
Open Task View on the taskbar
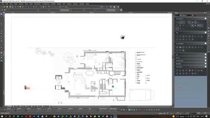tap(14, 116)
